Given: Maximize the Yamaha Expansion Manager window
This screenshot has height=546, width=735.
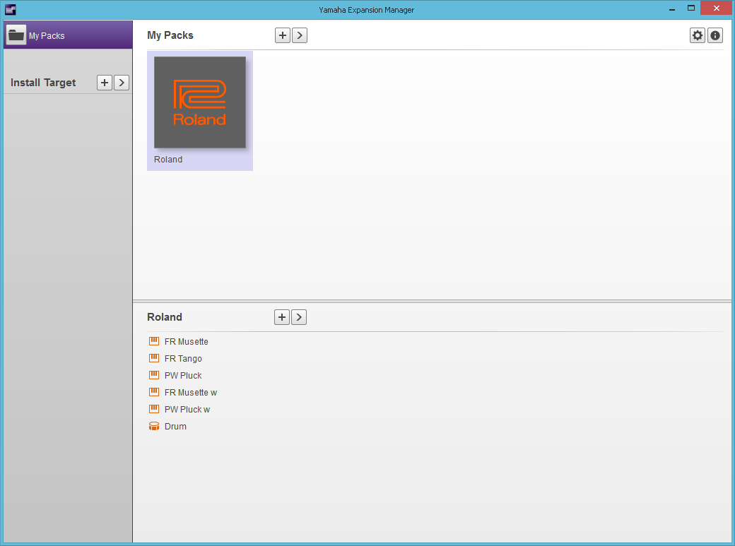Looking at the screenshot, I should [x=691, y=8].
